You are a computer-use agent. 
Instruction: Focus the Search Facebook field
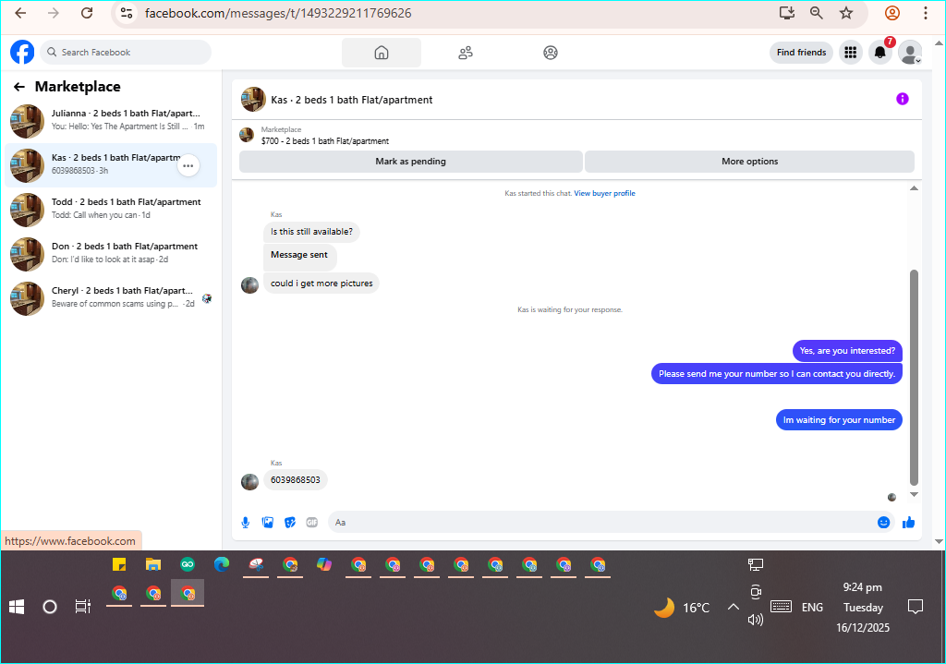pos(126,53)
